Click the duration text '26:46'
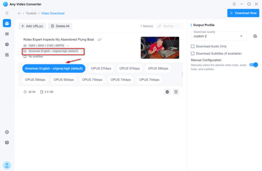The width and height of the screenshot is (262, 171). (x=32, y=92)
